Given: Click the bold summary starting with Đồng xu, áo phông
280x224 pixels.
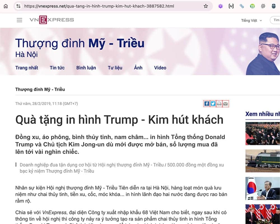Looking at the screenshot, I should [120, 144].
